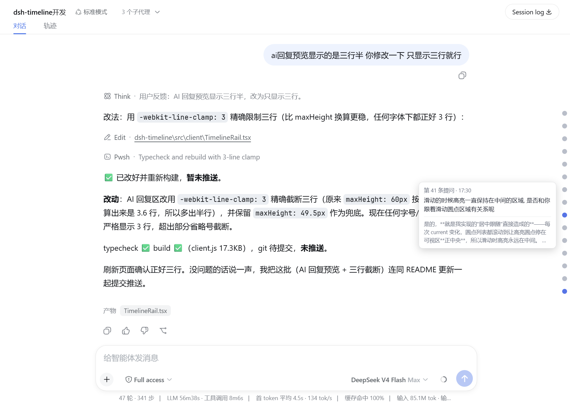The width and height of the screenshot is (570, 404).
Task: Click the status entry 47 轮 · 341 步
Action: (x=136, y=398)
